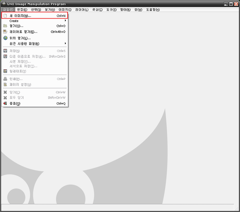Click the Ctrl+O shortcut text

61,26
